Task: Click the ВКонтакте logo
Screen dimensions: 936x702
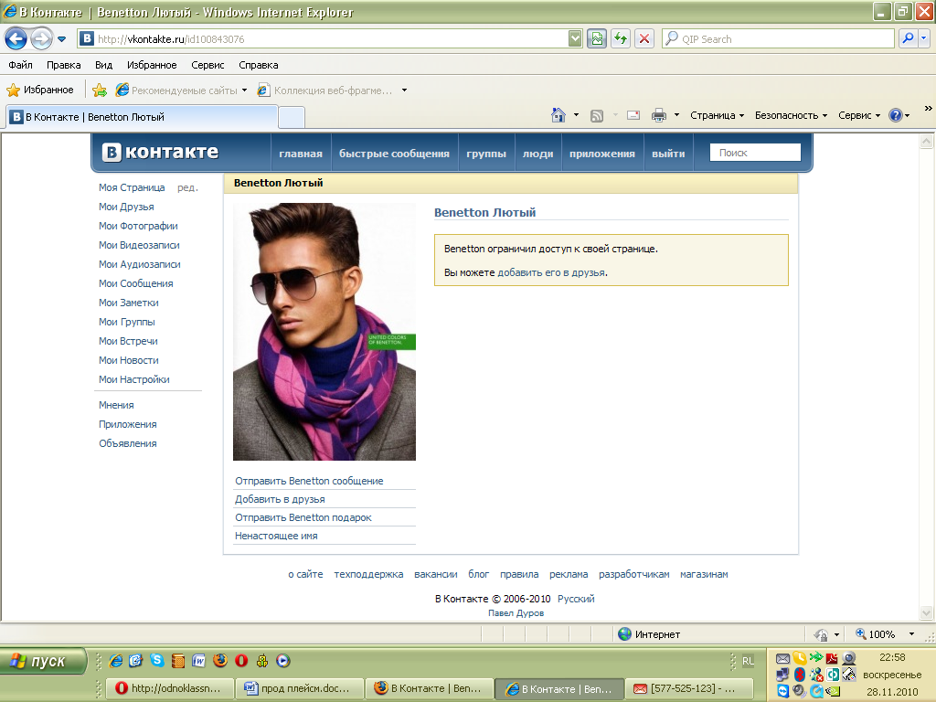Action: 160,153
